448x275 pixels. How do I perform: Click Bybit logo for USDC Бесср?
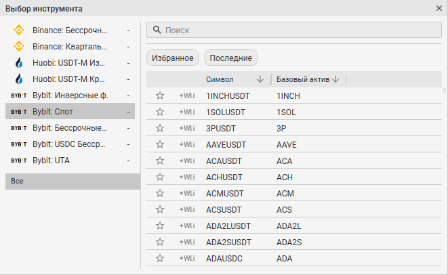(19, 144)
